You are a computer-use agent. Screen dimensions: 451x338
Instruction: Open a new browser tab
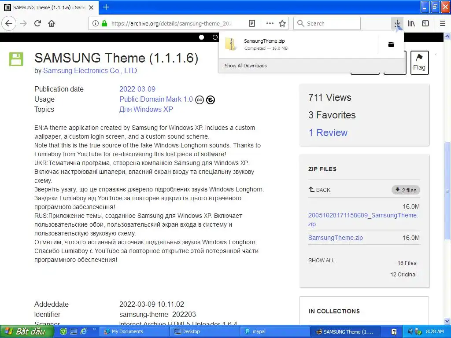point(106,7)
